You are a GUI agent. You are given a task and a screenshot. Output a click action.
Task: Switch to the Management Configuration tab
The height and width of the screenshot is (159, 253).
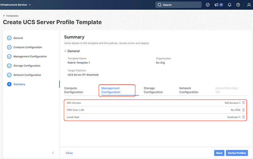pyautogui.click(x=111, y=90)
